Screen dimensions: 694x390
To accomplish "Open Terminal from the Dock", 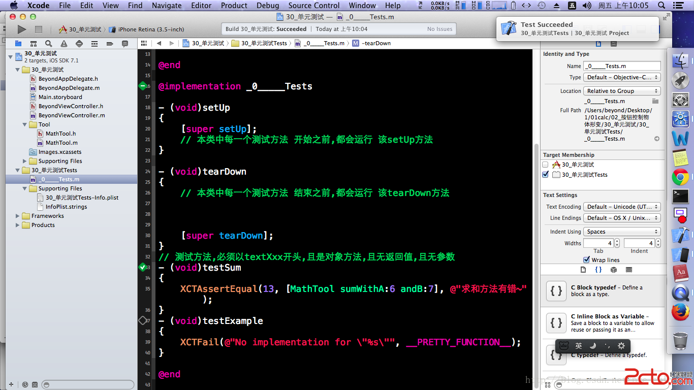I will click(x=680, y=196).
